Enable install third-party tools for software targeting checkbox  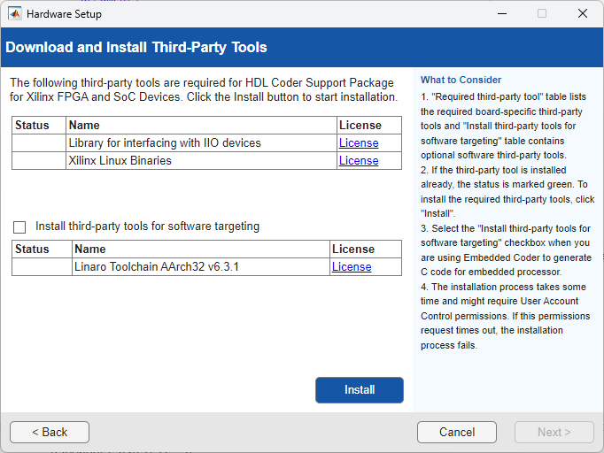(19, 226)
